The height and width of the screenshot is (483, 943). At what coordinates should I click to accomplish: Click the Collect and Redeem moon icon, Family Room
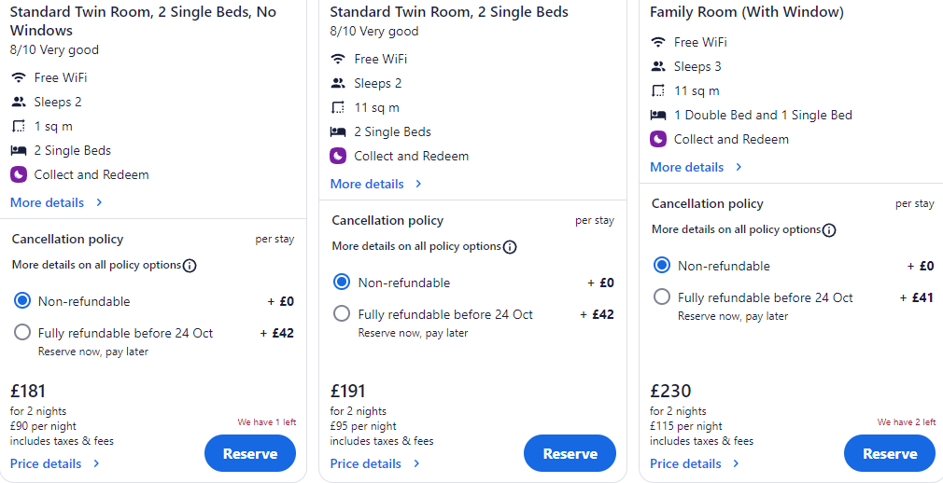[658, 139]
